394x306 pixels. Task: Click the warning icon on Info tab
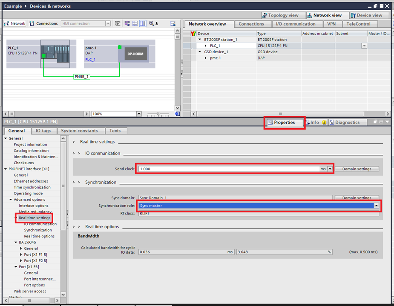pos(324,123)
